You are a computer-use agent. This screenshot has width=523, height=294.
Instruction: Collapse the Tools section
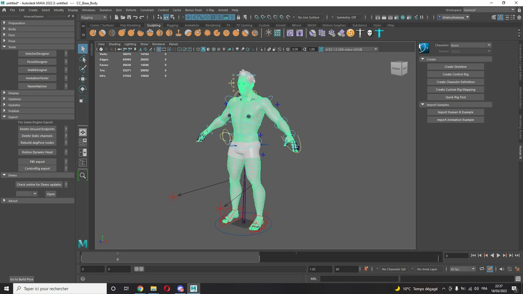click(38, 47)
